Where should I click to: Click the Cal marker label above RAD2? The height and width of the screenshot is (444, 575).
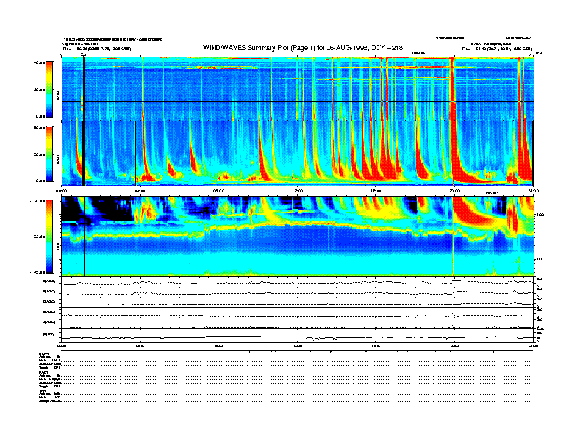(83, 55)
